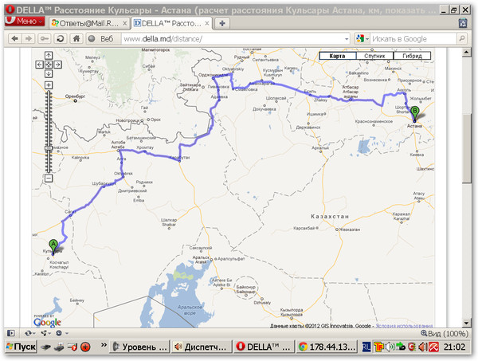
Task: Open the Opera Меню dropdown
Action: 22,22
